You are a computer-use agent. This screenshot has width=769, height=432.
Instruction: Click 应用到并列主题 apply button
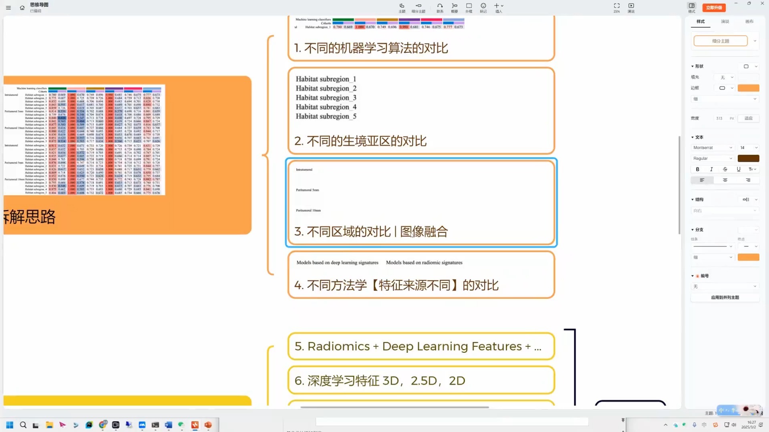click(725, 298)
